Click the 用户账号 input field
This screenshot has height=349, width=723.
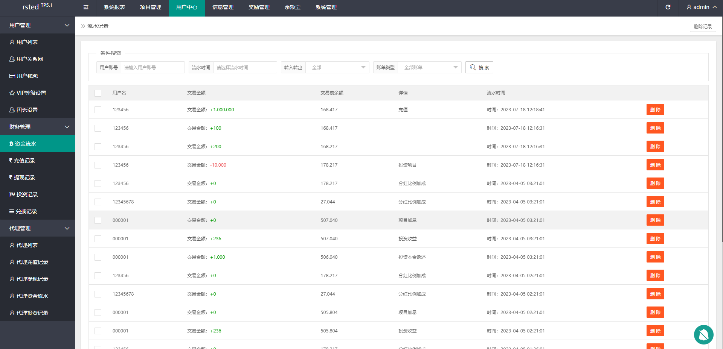(152, 68)
